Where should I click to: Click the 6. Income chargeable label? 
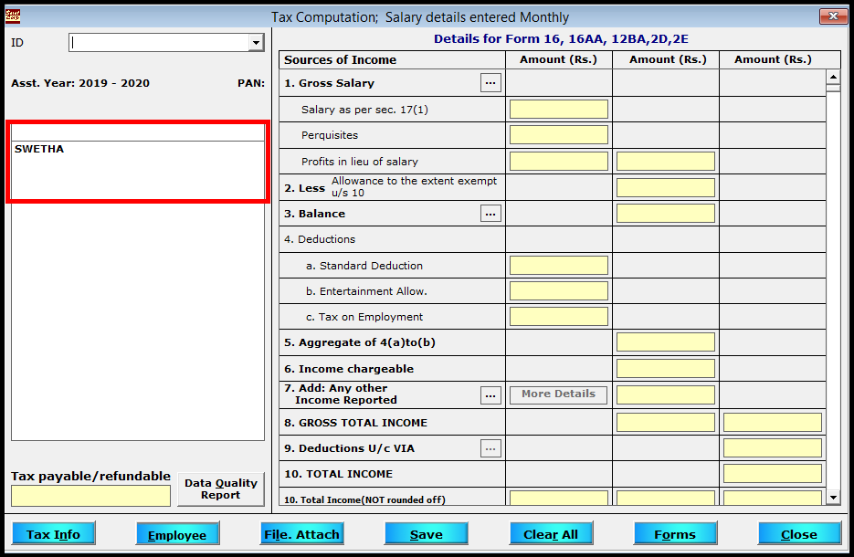click(x=349, y=369)
